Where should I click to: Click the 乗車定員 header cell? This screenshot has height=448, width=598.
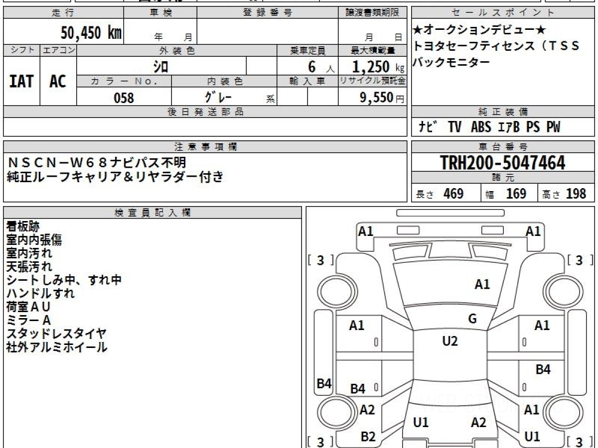coord(307,50)
